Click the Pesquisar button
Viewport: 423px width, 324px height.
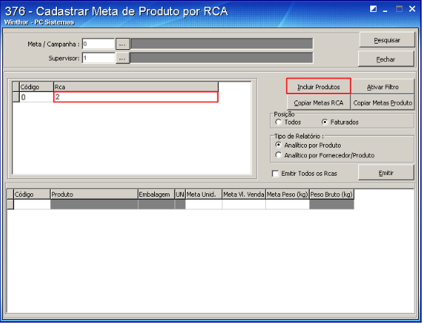(386, 40)
